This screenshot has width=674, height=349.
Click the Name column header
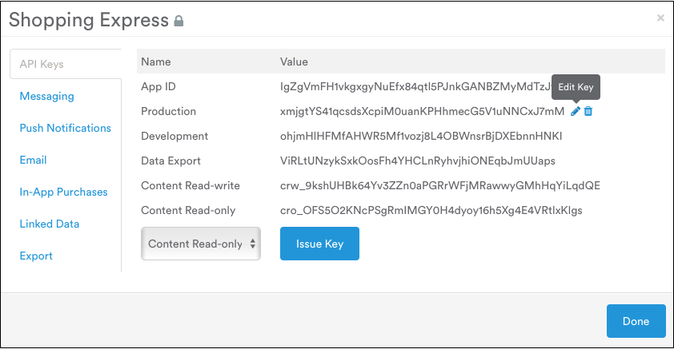click(156, 61)
